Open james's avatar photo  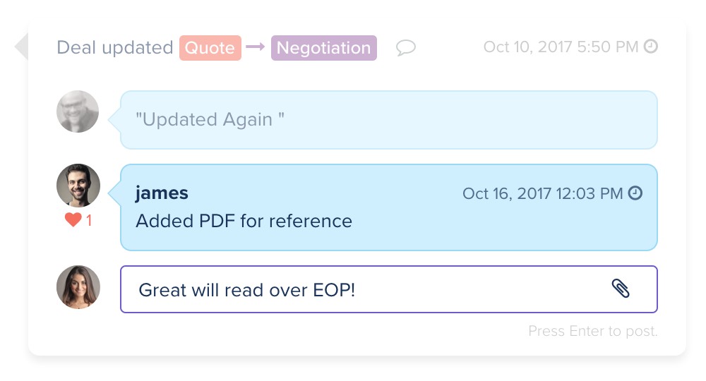pos(78,186)
